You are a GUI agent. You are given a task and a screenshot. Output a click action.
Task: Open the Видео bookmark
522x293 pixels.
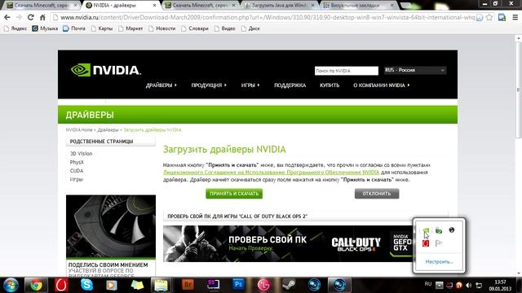coord(225,28)
